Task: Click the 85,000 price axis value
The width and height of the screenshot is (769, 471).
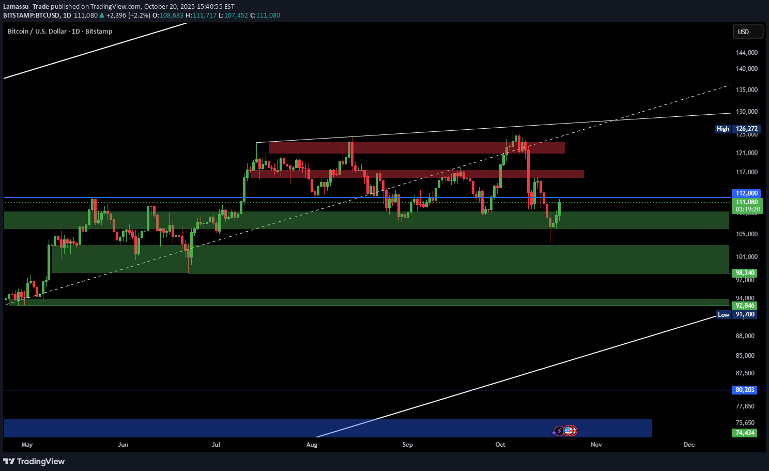Action: pyautogui.click(x=745, y=356)
